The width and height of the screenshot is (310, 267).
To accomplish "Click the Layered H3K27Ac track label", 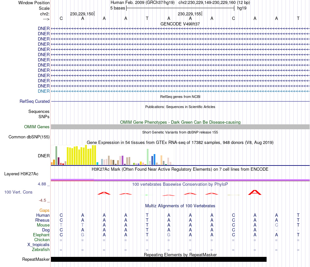I will (21, 174).
